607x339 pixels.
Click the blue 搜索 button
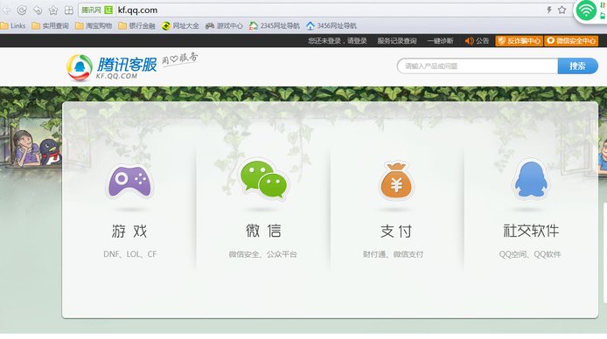click(577, 66)
